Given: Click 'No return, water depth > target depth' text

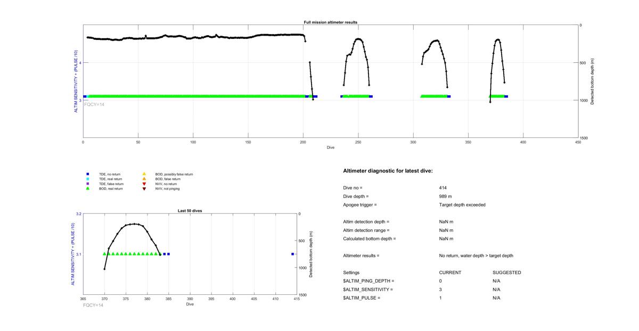Looking at the screenshot, I should [x=476, y=256].
